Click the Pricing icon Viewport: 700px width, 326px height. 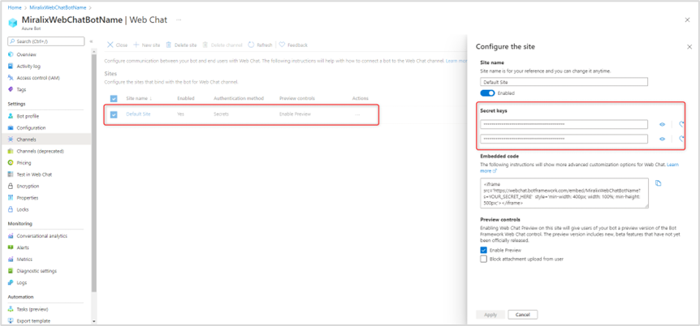click(x=11, y=163)
